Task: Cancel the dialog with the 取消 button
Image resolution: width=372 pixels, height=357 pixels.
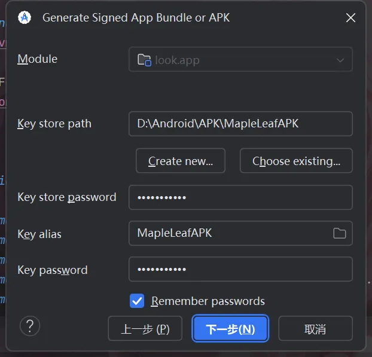Action: [315, 329]
